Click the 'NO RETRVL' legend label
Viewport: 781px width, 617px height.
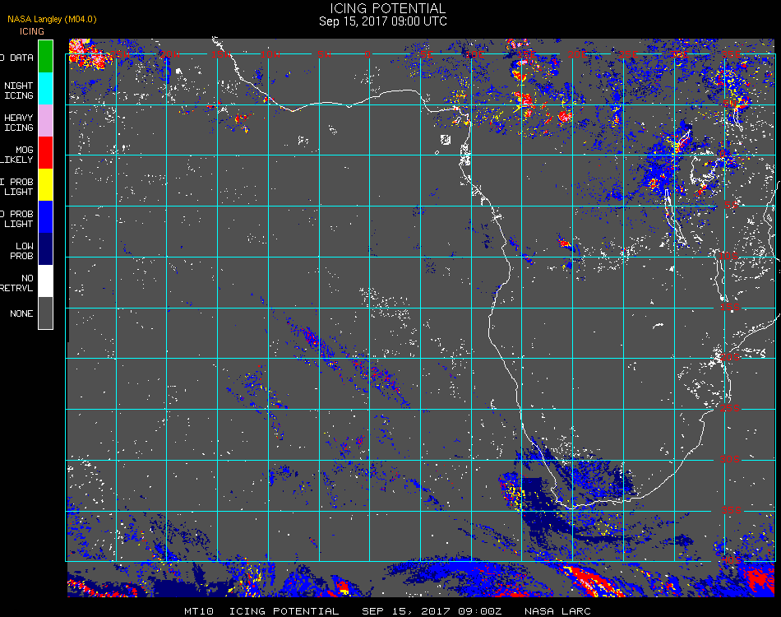pyautogui.click(x=18, y=283)
